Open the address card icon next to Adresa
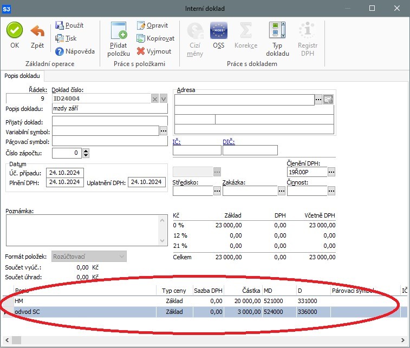410x348 pixels. coord(328,100)
